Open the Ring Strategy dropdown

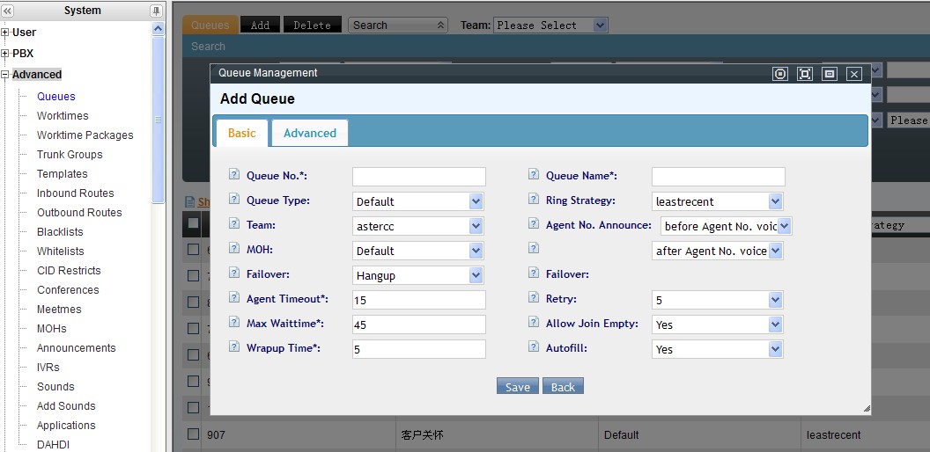(718, 201)
